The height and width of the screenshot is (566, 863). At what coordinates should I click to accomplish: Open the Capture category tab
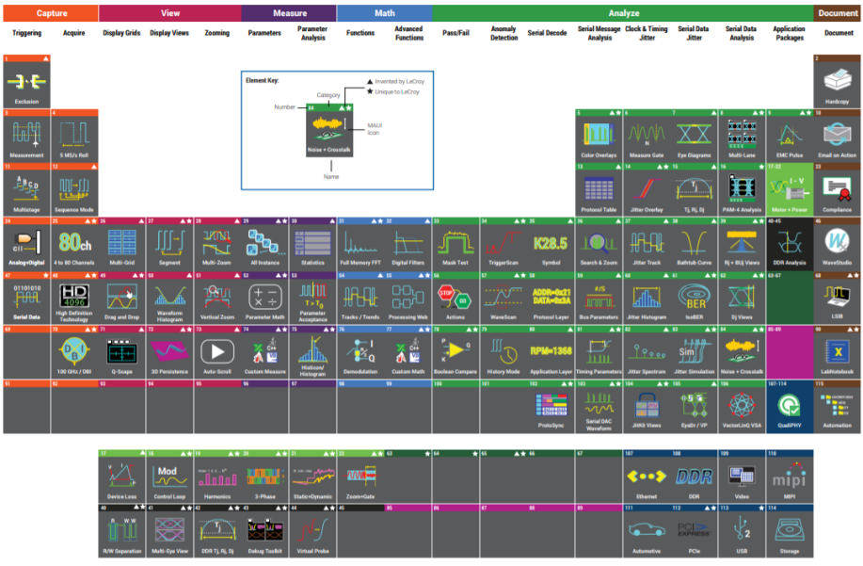(50, 13)
